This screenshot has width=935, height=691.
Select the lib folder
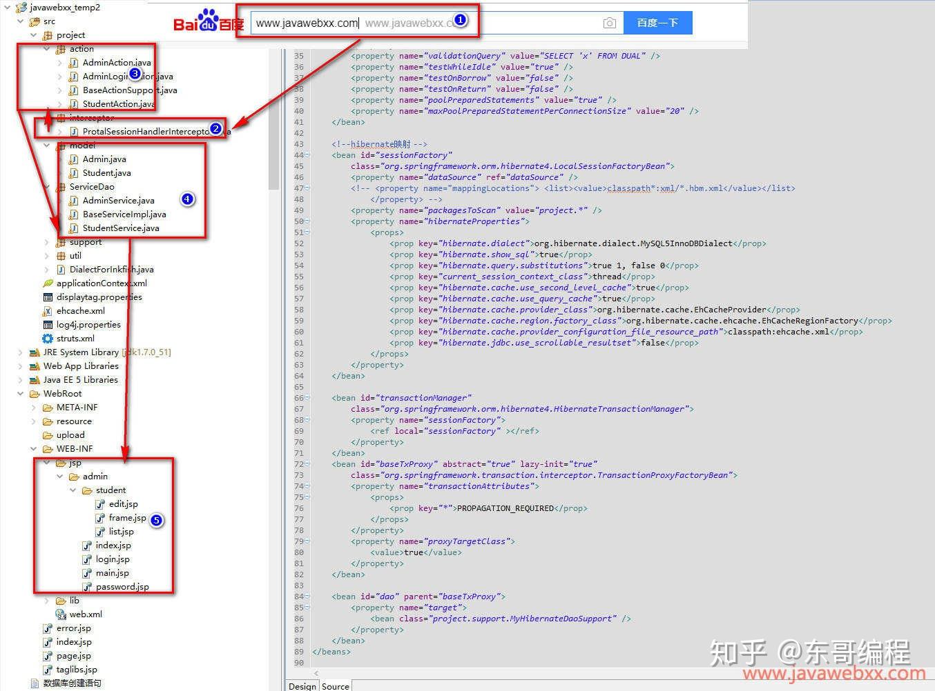(74, 601)
